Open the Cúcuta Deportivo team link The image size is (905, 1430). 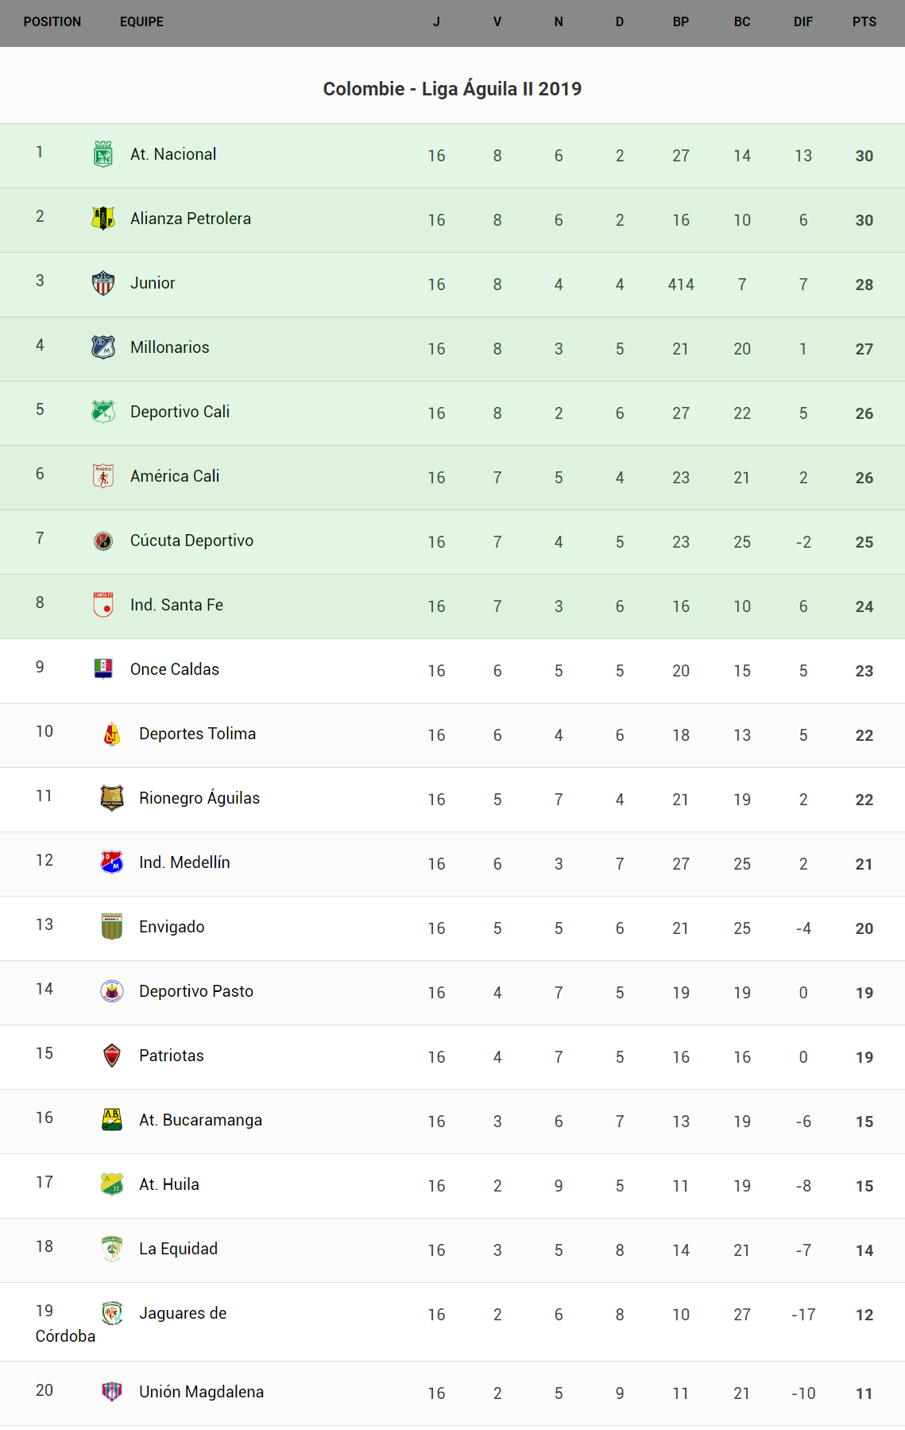191,541
